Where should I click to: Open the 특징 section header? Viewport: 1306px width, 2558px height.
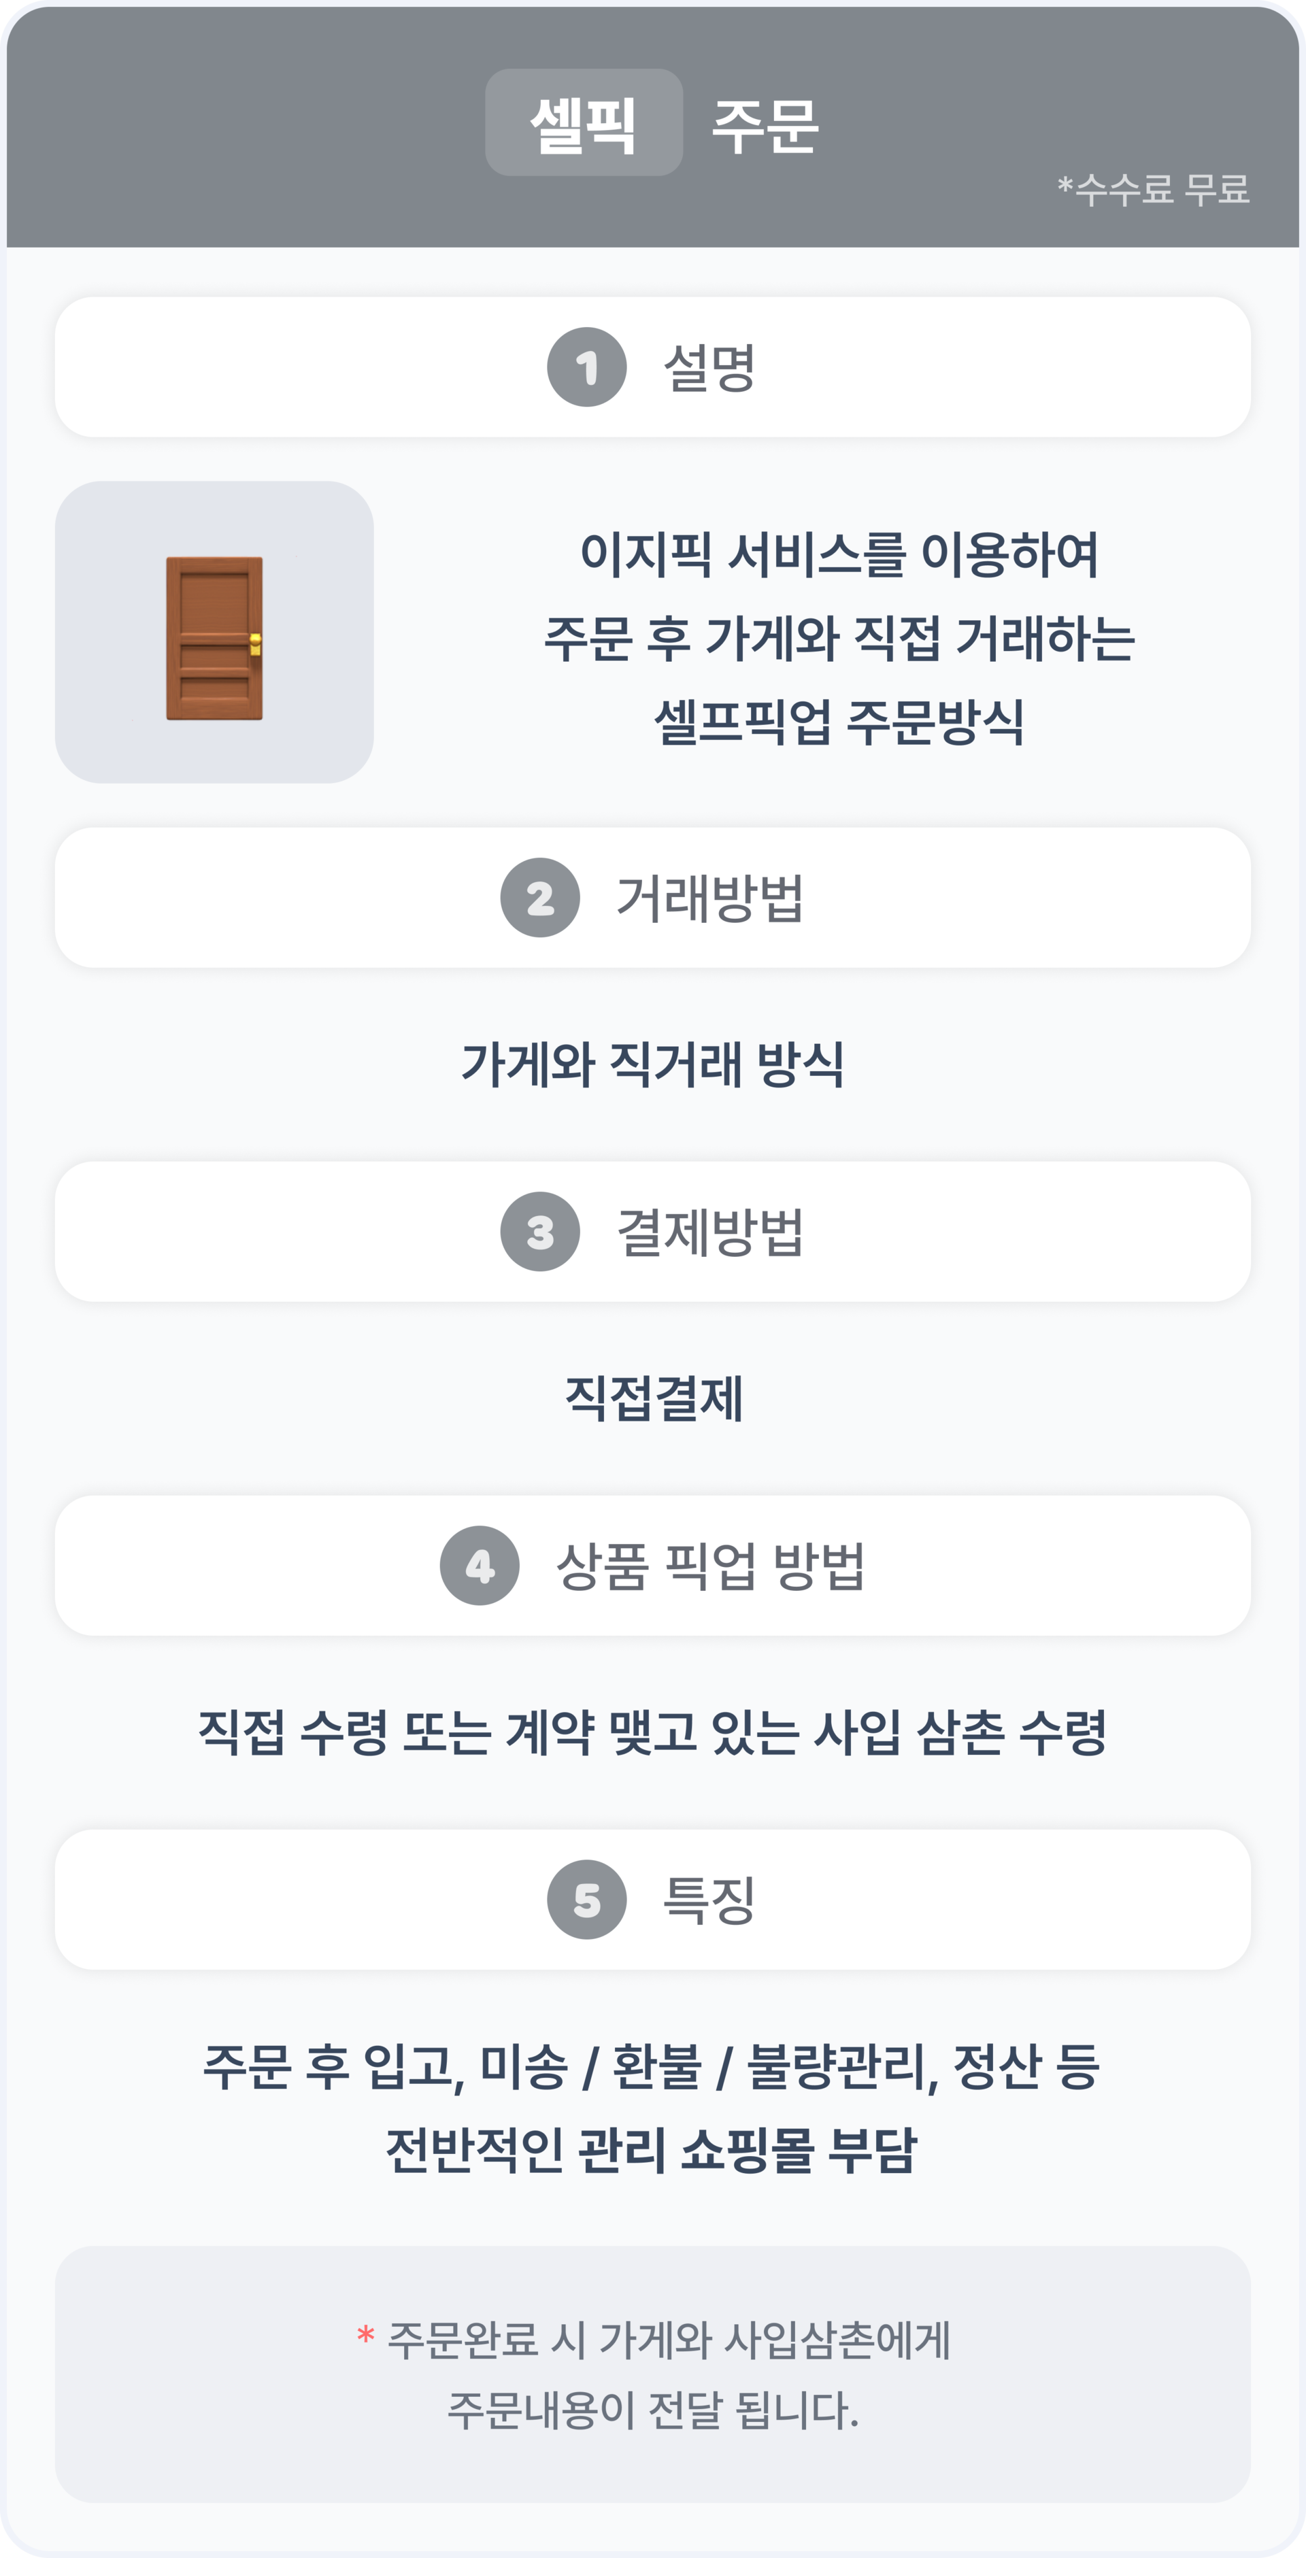(652, 1900)
